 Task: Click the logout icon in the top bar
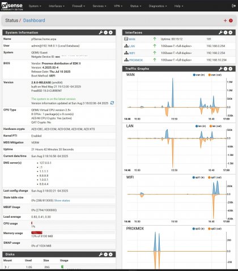tap(233, 6)
